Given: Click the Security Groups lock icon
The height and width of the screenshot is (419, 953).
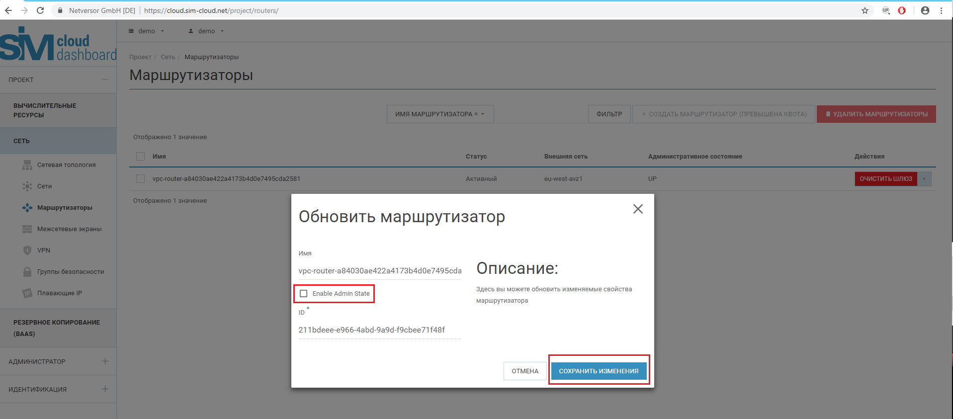Looking at the screenshot, I should point(27,272).
